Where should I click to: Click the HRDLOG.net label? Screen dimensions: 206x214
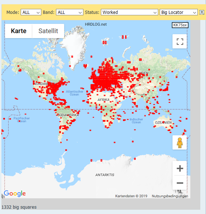96,25
